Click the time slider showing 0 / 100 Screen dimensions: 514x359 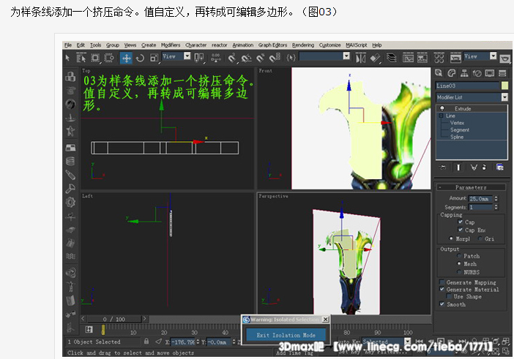(113, 319)
